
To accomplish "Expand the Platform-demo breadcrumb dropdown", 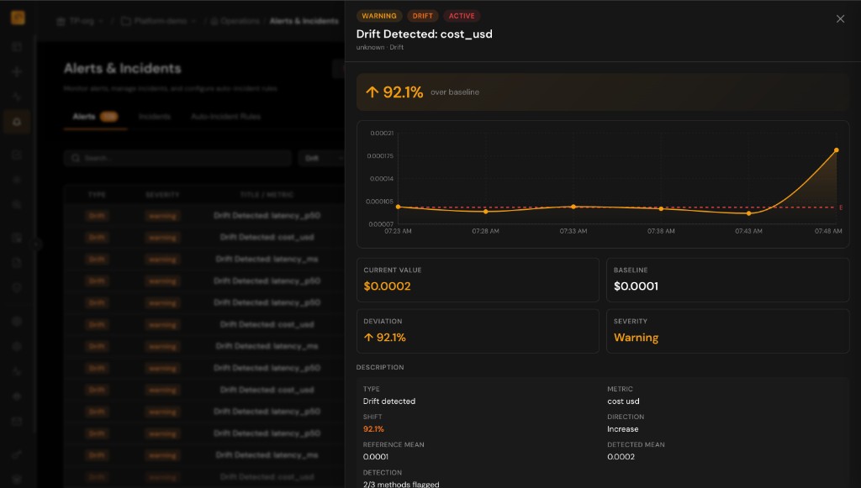I will point(193,21).
